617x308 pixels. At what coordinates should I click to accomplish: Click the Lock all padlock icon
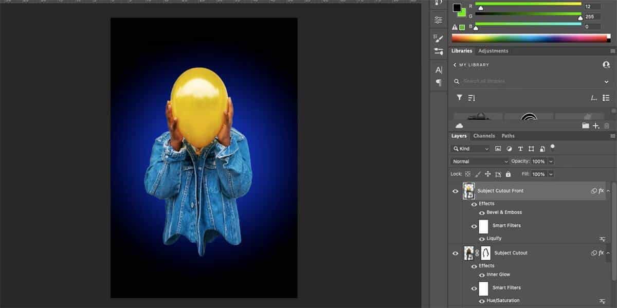coord(508,174)
